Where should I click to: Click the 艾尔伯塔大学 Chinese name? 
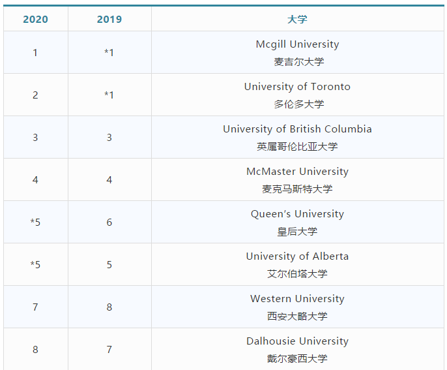[x=297, y=274]
